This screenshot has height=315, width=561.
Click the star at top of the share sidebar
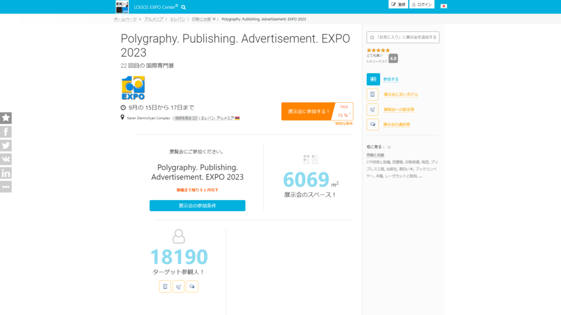coord(6,118)
